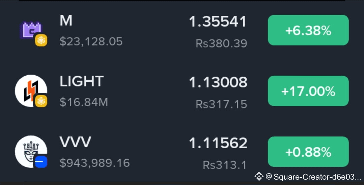Click the yellow BNB chain badge on LIGHT
364x185 pixels.
[x=41, y=101]
